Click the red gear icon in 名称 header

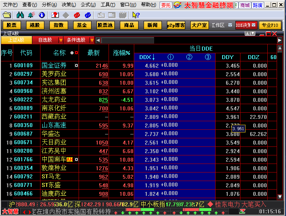(76, 53)
